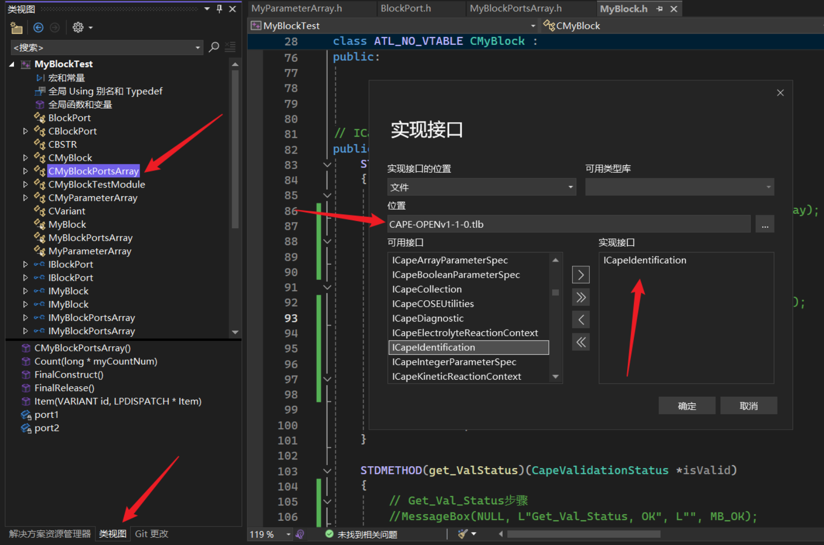Select the FinalRelease() member
This screenshot has width=824, height=545.
64,388
